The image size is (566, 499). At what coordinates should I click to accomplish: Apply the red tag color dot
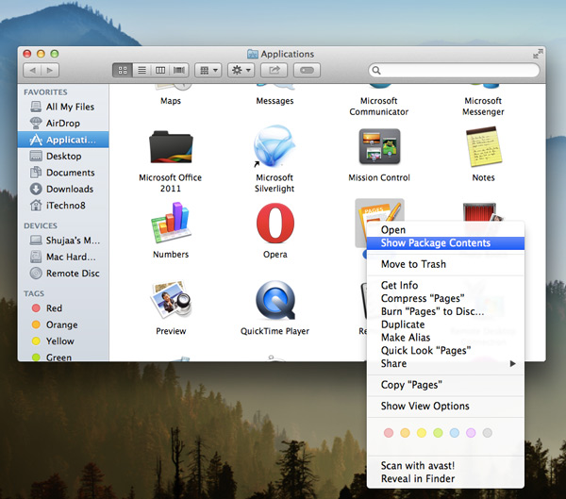point(389,433)
